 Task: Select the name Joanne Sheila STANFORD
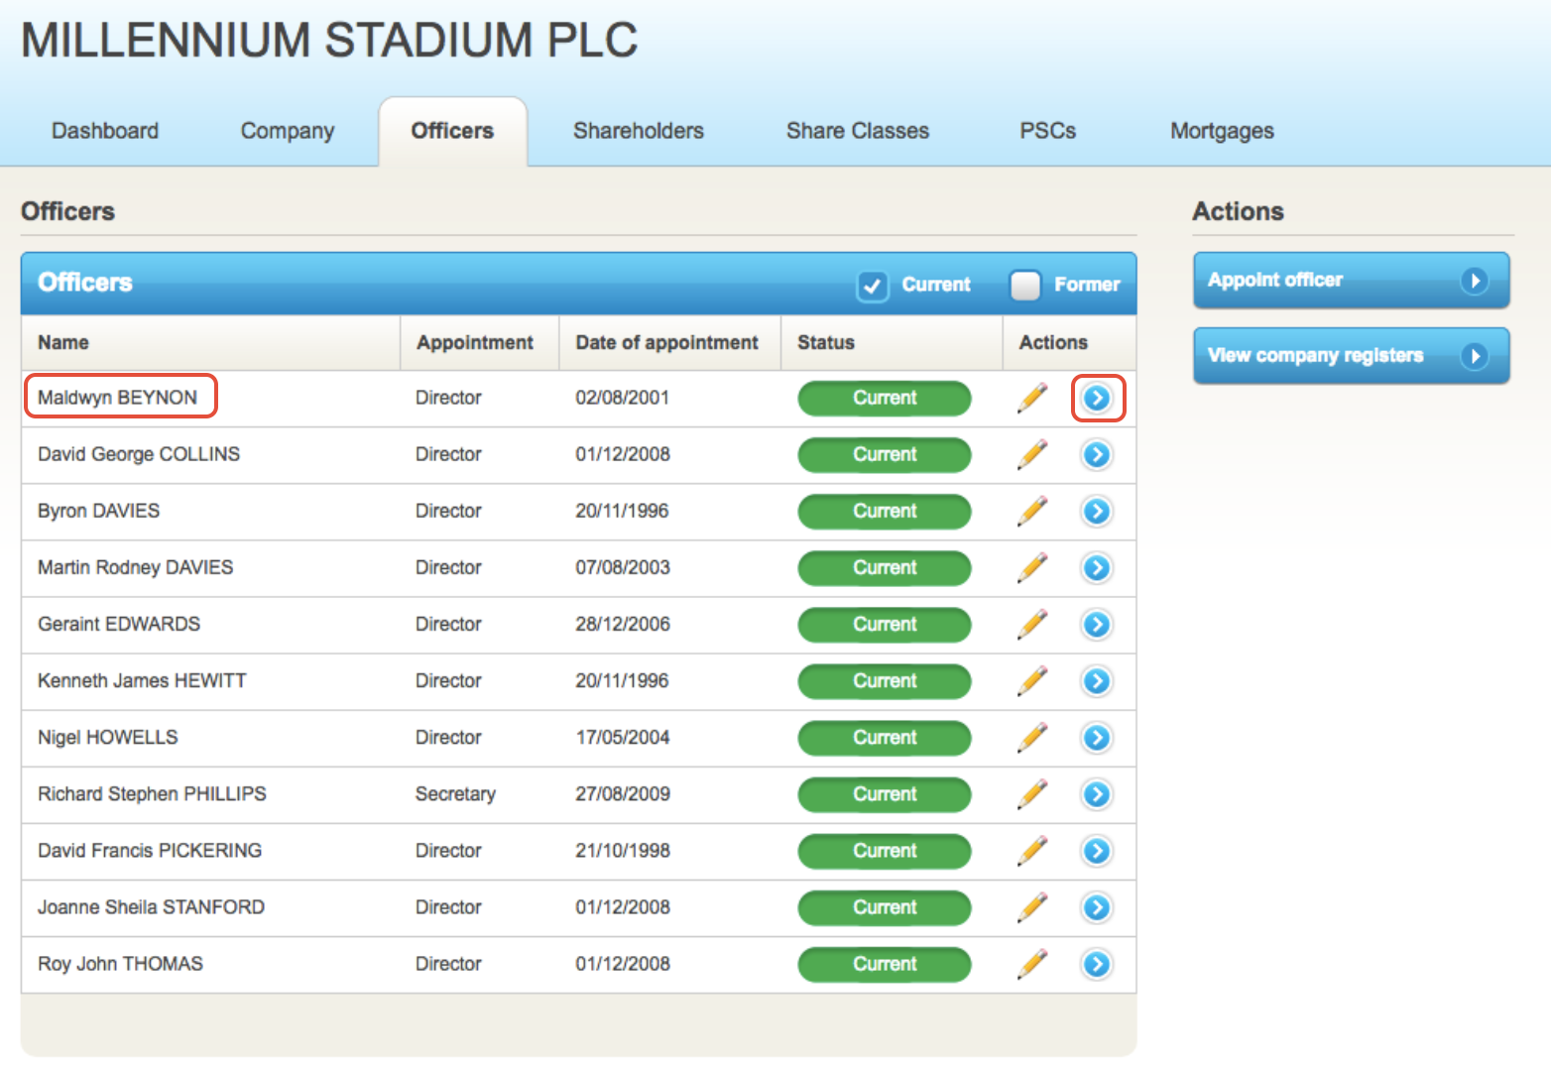(x=151, y=906)
